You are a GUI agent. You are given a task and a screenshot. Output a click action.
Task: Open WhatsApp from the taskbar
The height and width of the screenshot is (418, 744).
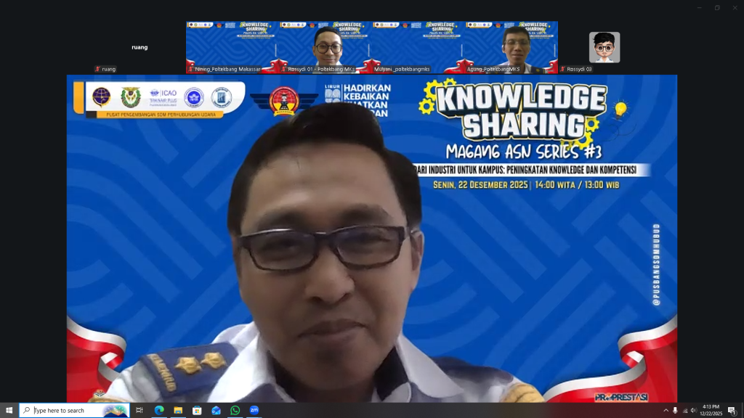pyautogui.click(x=235, y=410)
